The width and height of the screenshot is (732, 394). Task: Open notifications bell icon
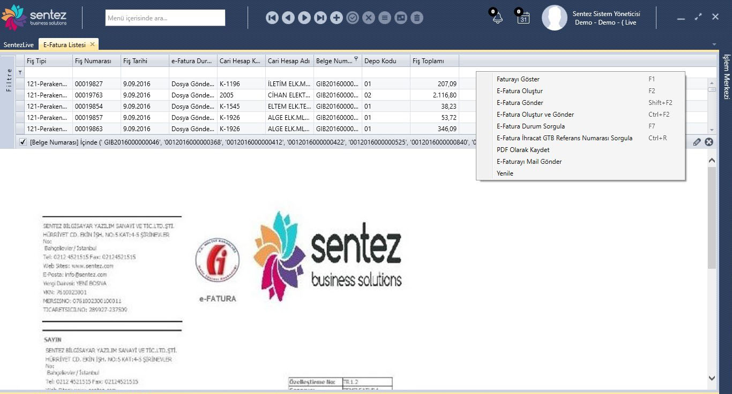498,18
